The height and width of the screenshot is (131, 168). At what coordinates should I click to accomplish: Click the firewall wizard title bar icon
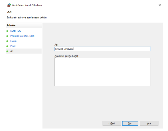9,5
